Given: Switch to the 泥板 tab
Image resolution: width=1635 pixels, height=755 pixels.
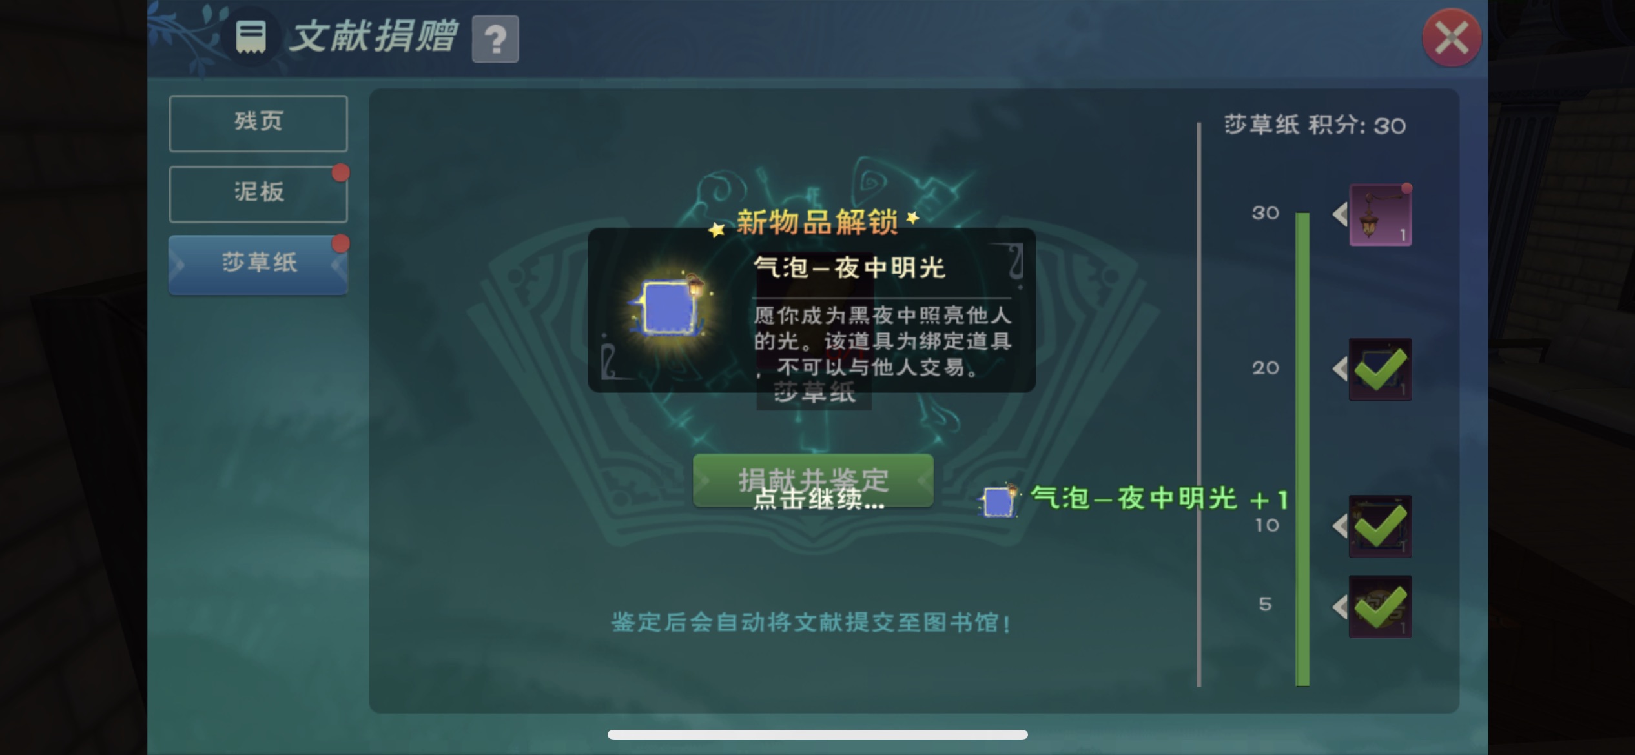Looking at the screenshot, I should (x=258, y=194).
